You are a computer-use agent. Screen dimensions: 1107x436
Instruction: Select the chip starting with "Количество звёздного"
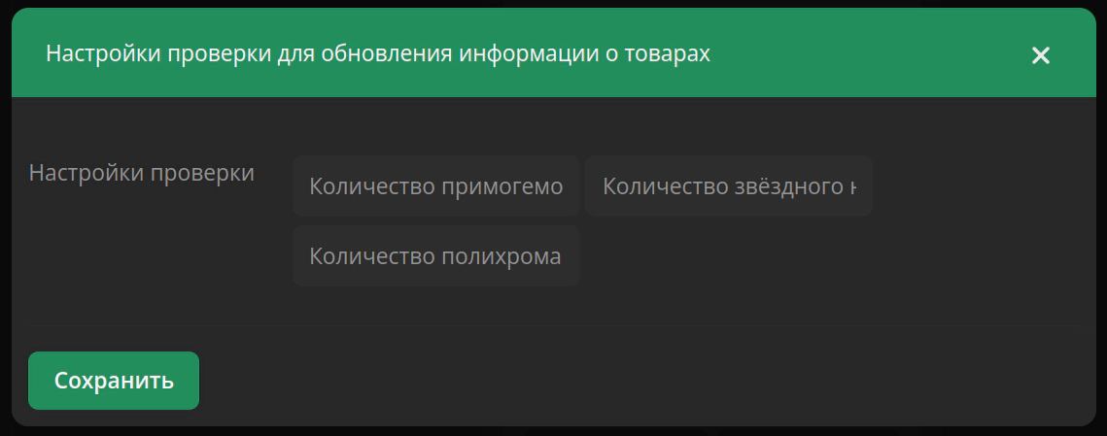pos(728,185)
